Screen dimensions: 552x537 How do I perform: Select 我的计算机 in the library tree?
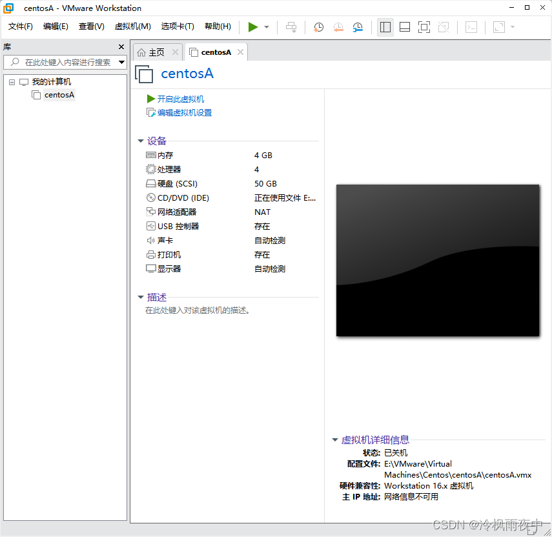coord(52,82)
